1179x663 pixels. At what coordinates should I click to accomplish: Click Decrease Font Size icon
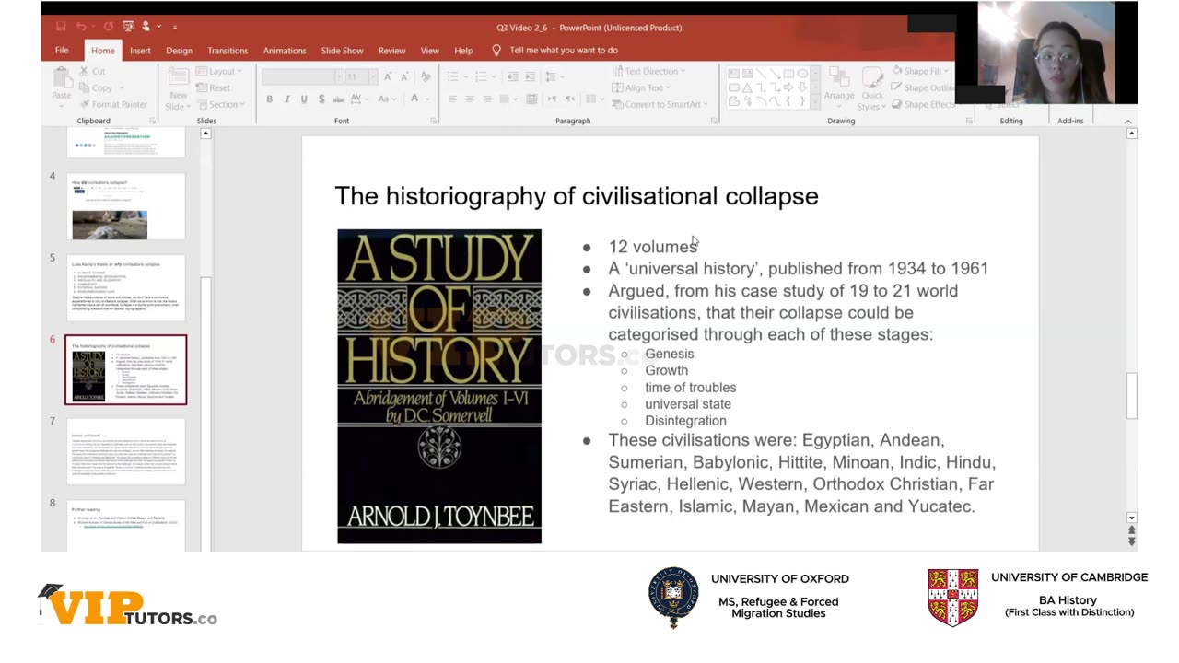pos(404,76)
